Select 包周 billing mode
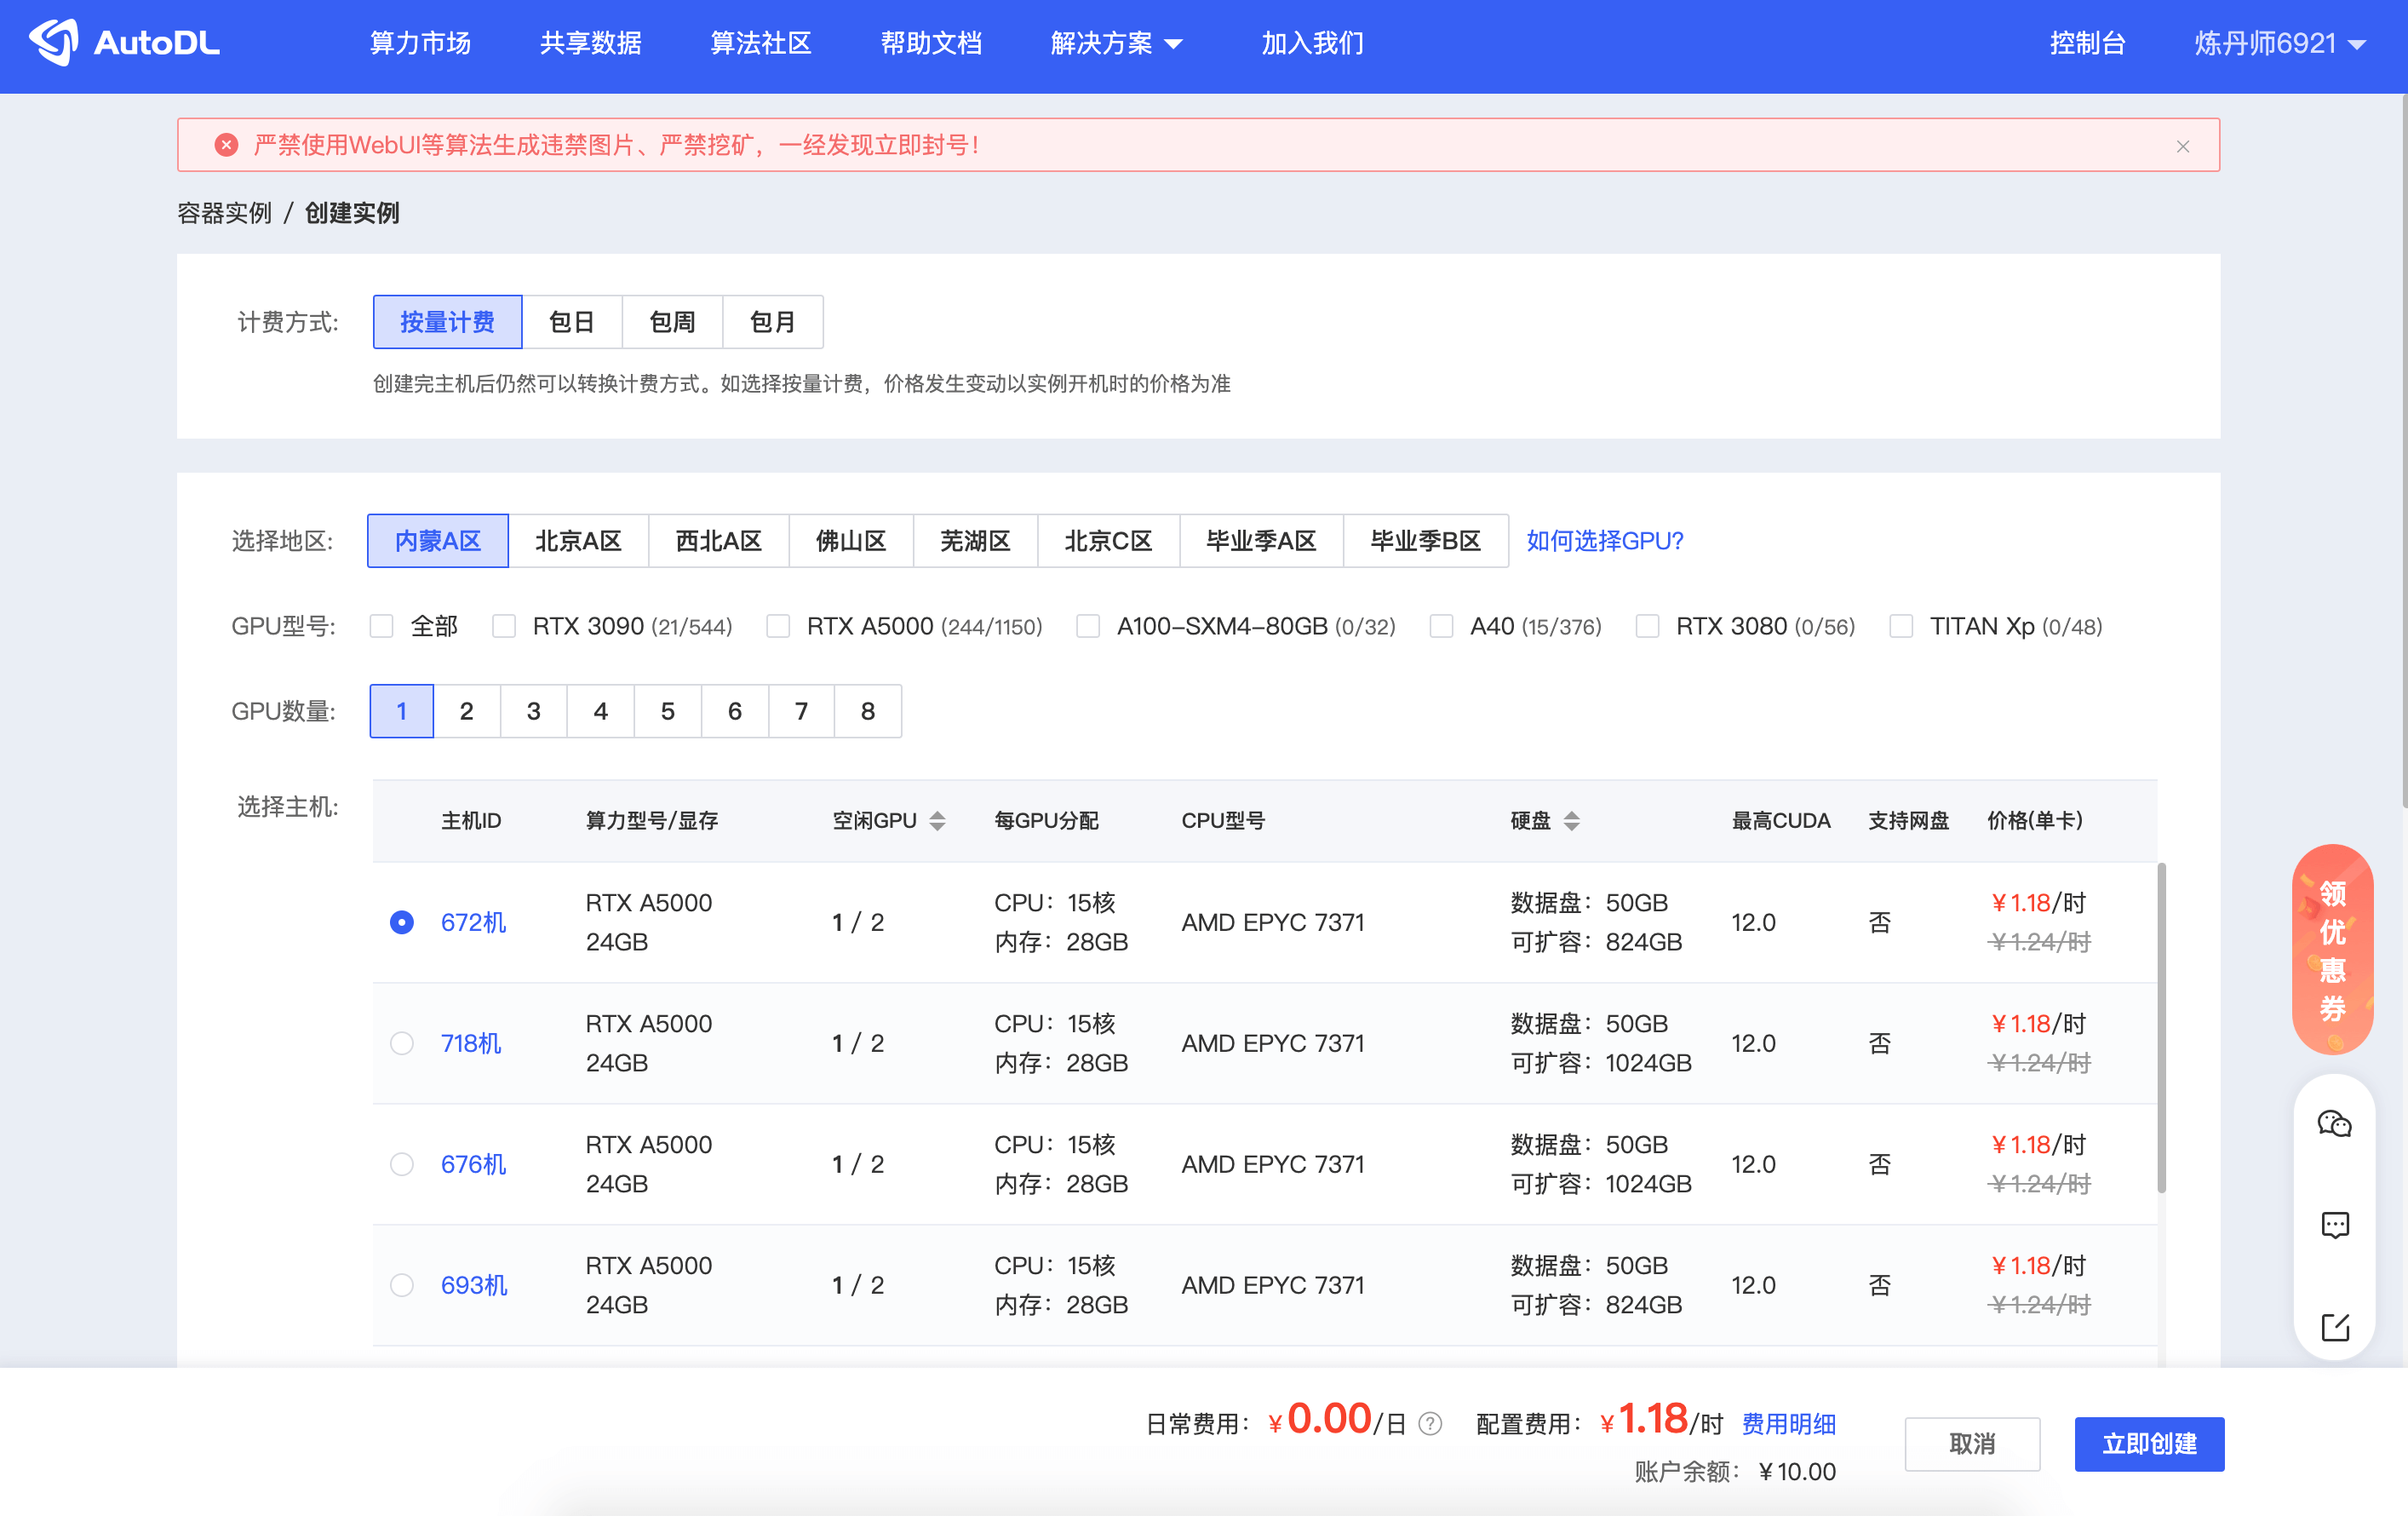 [x=672, y=322]
